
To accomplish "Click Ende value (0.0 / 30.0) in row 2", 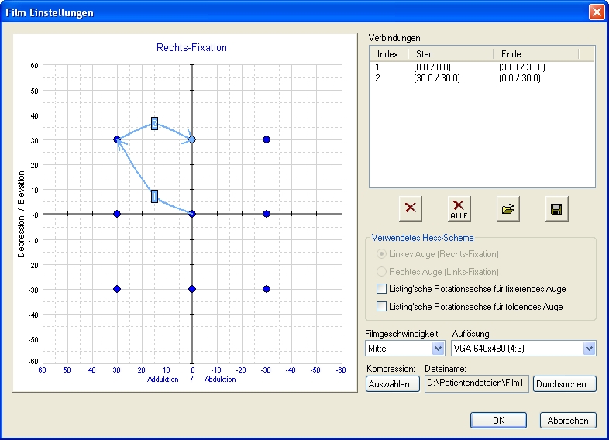I will tap(520, 78).
